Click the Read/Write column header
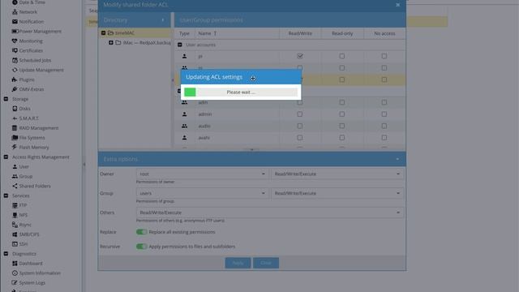This screenshot has height=292, width=519. tap(300, 33)
